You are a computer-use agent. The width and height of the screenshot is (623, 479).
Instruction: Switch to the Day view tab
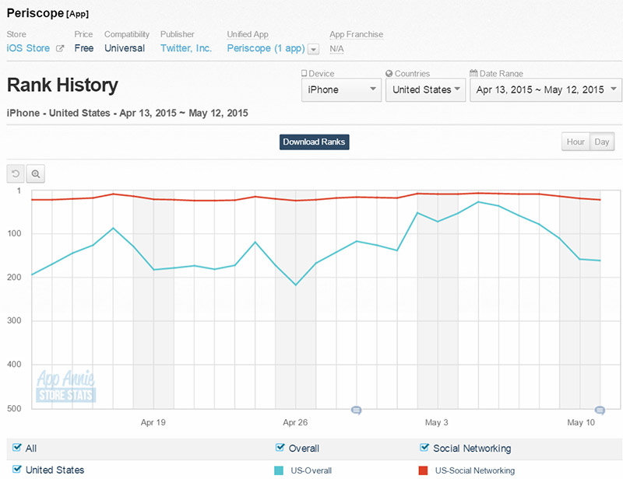[x=601, y=142]
